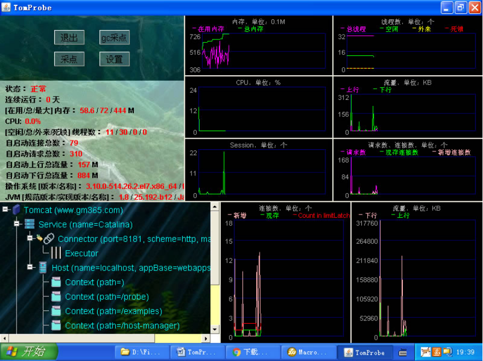Screen dimensions: 483x361
Task: Click the network monitor tray icon
Action: (x=447, y=352)
